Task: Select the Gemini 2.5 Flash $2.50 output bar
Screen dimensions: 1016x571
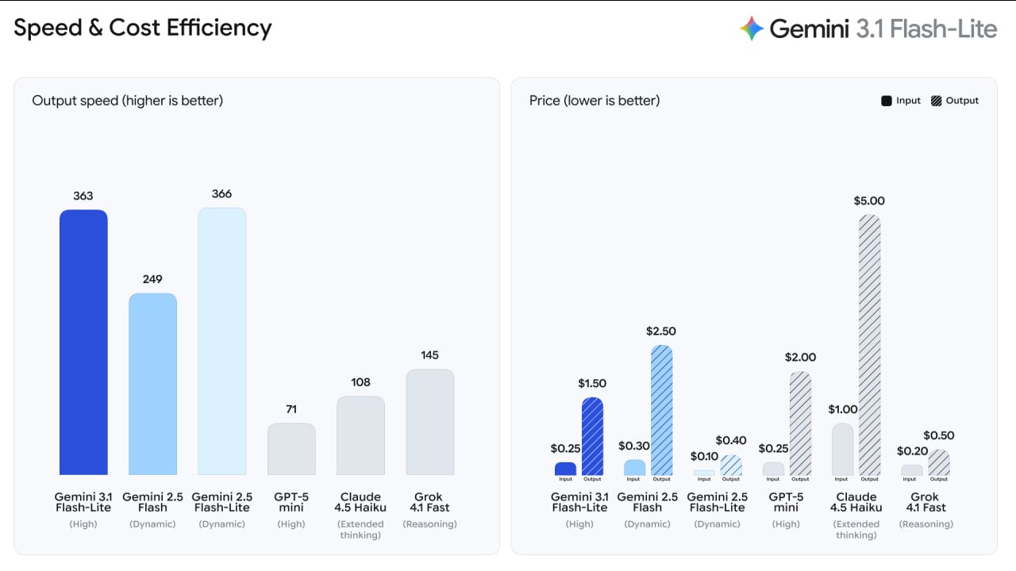Action: (x=662, y=410)
